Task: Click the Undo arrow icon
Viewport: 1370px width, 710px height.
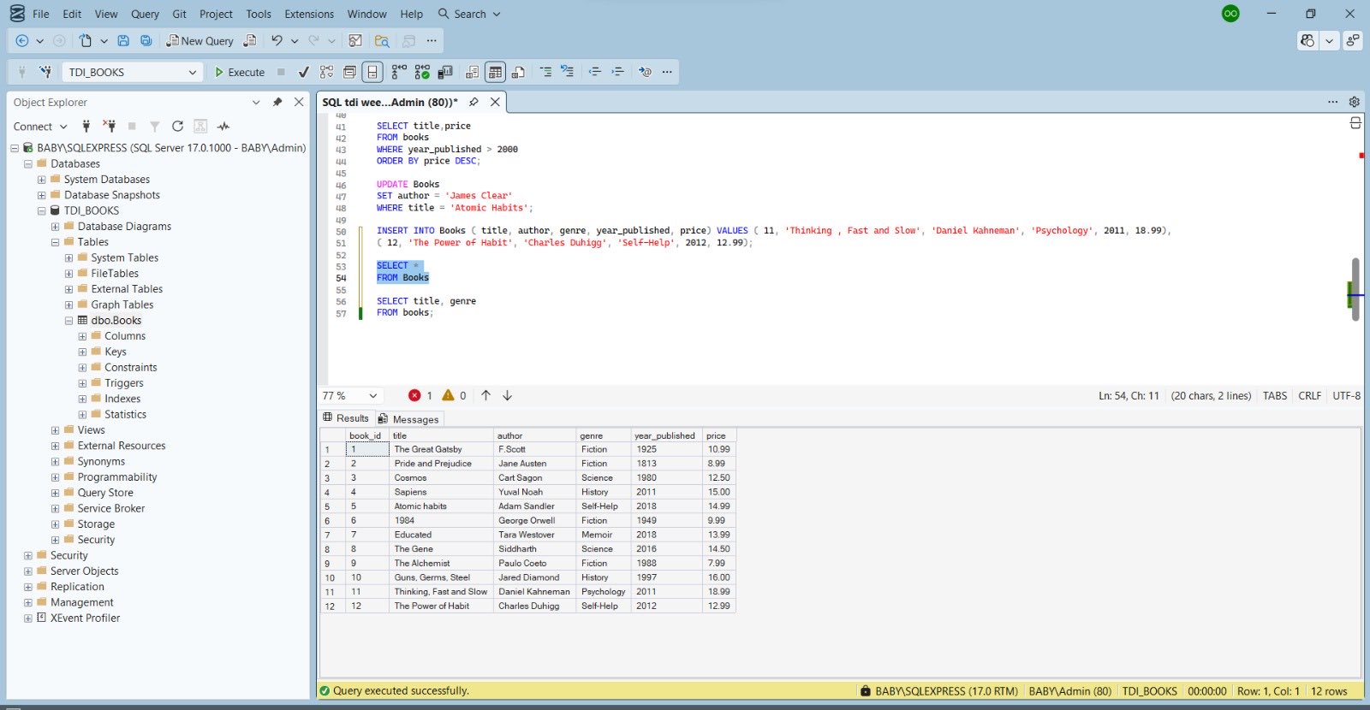Action: 277,41
